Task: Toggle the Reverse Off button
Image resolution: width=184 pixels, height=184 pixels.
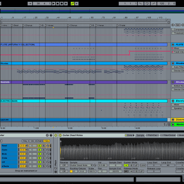Action: point(64,165)
